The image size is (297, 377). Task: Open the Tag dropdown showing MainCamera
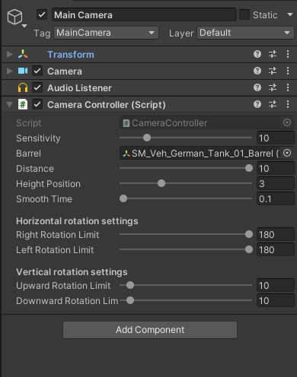(106, 33)
